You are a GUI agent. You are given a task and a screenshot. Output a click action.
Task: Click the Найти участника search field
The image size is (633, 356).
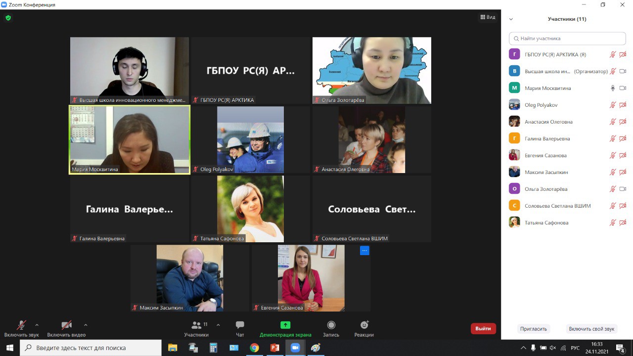(568, 39)
